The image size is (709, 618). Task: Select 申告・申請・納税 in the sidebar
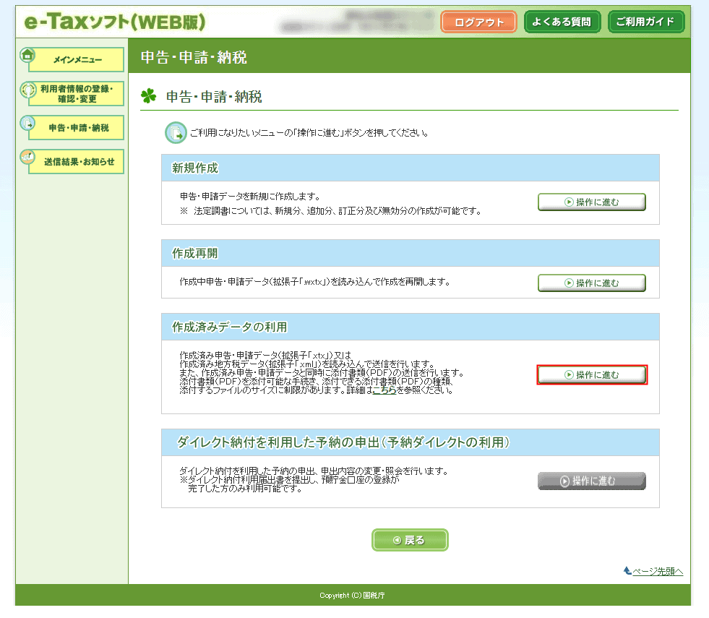77,128
